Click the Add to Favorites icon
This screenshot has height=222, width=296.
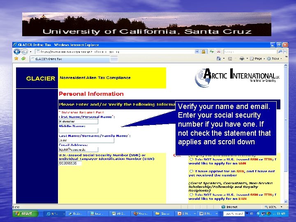pyautogui.click(x=23, y=59)
